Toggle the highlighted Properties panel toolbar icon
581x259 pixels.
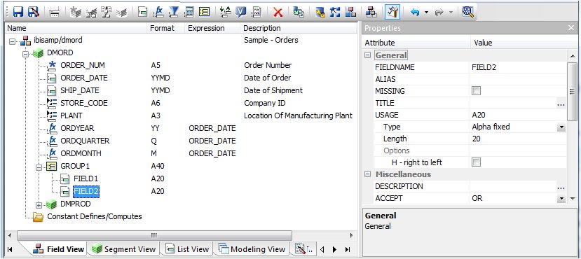[392, 12]
